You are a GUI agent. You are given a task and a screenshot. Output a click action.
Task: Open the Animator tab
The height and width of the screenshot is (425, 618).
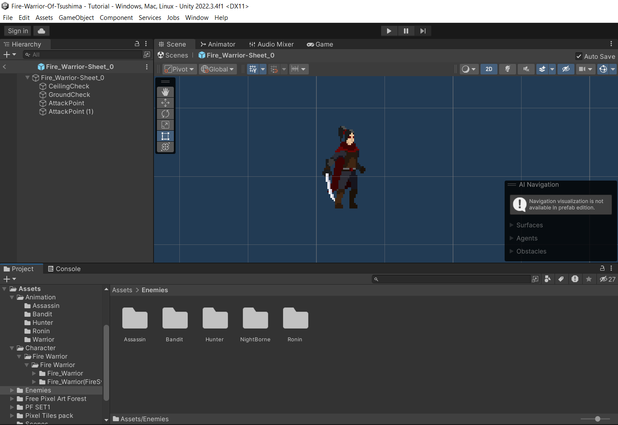(x=218, y=44)
